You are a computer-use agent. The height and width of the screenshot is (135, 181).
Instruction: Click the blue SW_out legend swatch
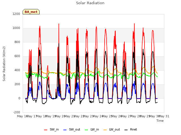65,130
